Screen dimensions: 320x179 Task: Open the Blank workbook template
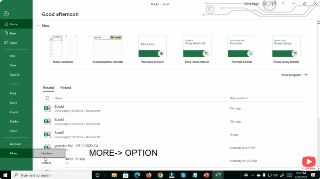pyautogui.click(x=63, y=46)
